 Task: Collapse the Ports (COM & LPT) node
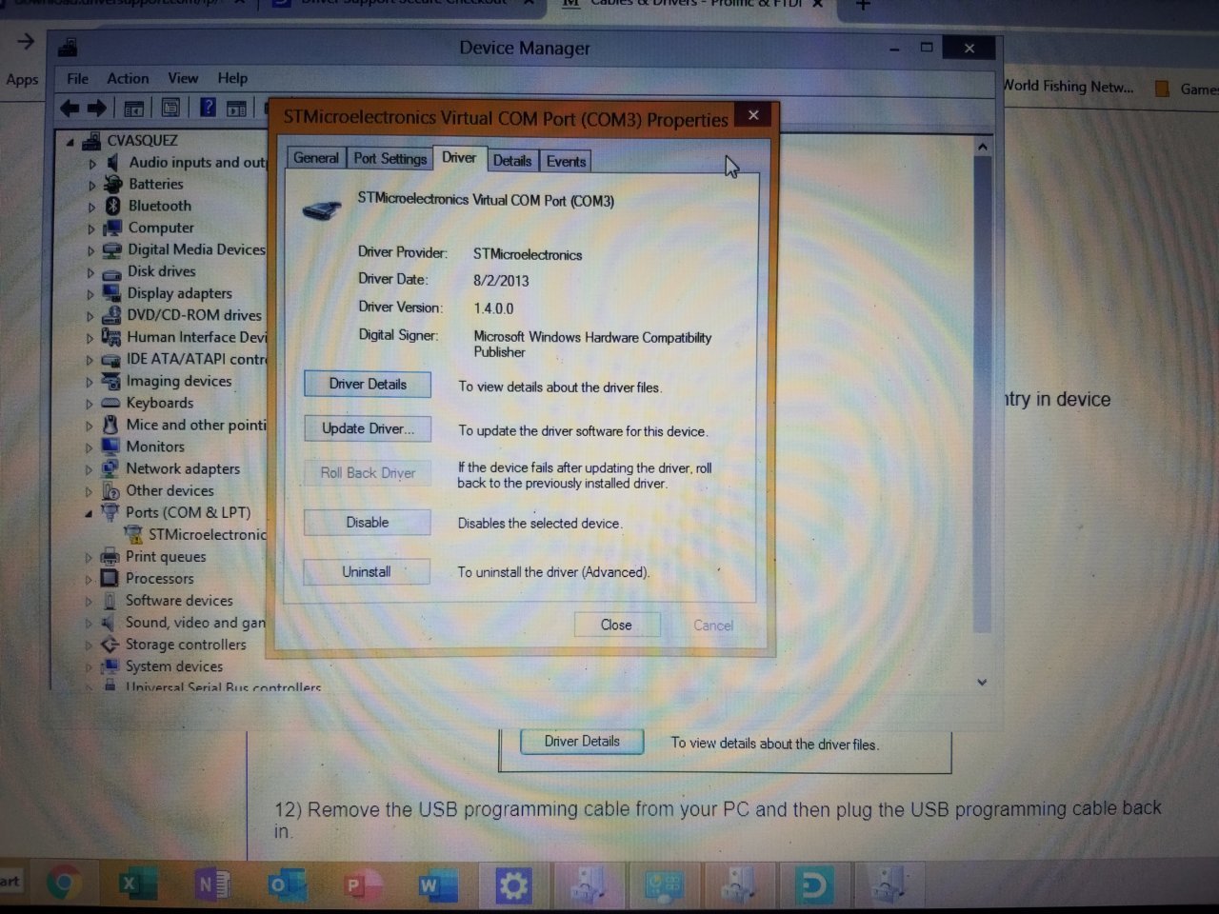tap(90, 513)
